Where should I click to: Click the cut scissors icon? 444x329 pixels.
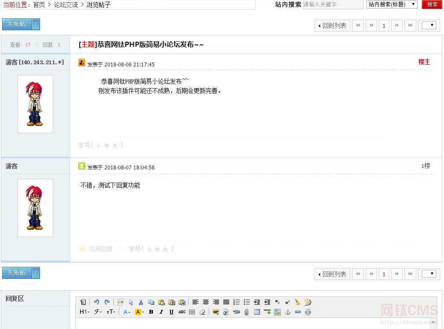(141, 302)
